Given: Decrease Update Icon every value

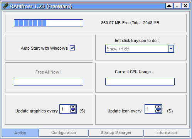Looking at the screenshot, I should (158, 111).
